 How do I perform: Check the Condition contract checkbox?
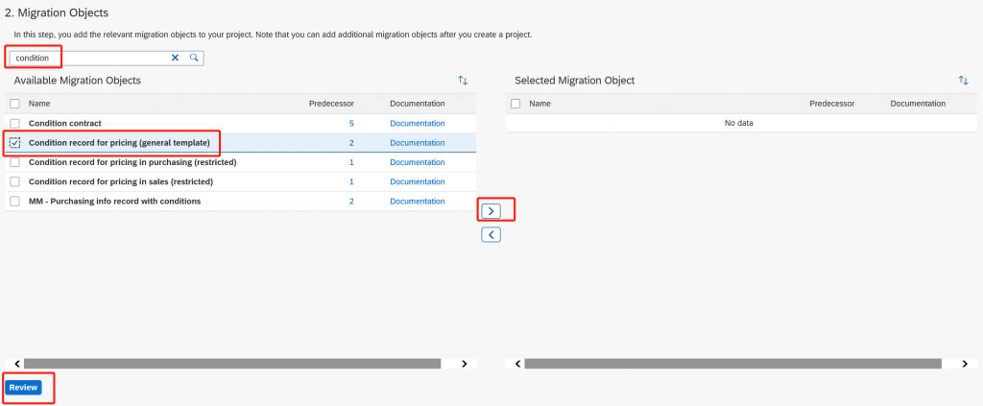15,124
